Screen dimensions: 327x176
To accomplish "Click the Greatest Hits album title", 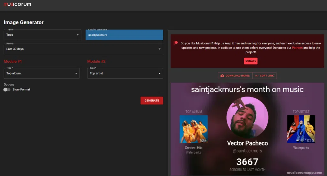I will click(x=194, y=148).
